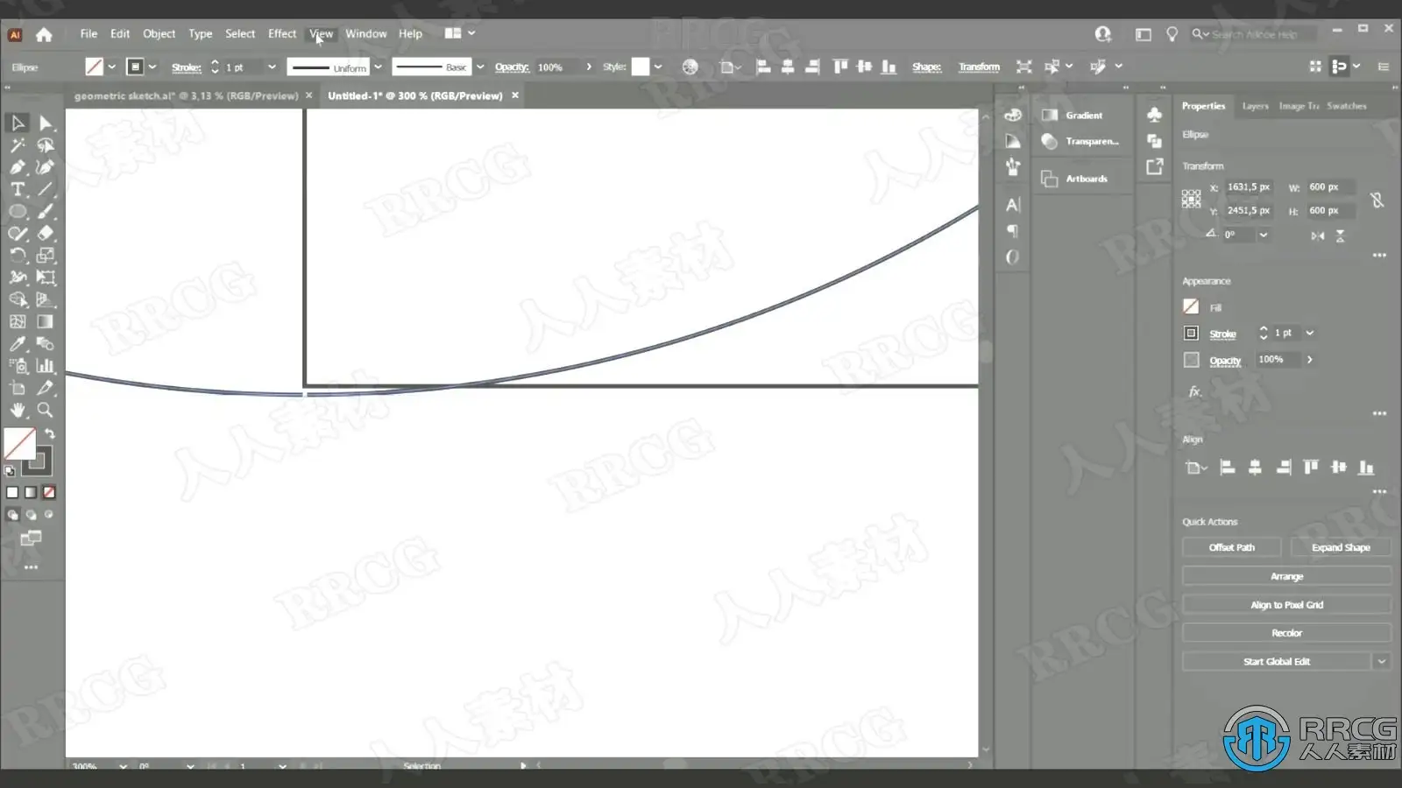Pick the Line Segment tool
This screenshot has height=788, width=1402.
tap(46, 189)
